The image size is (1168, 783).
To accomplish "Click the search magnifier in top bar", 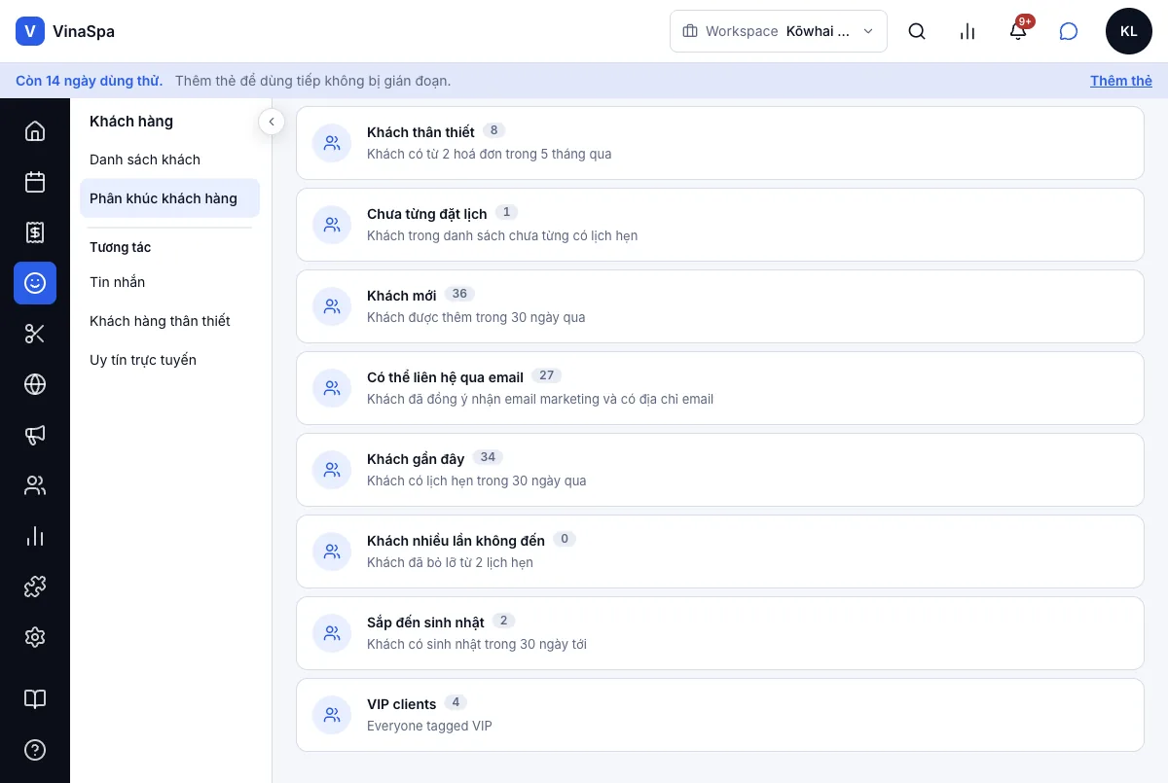I will pos(917,31).
